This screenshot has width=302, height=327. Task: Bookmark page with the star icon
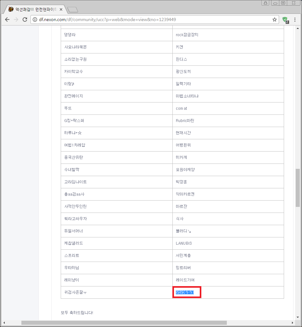tap(275, 19)
